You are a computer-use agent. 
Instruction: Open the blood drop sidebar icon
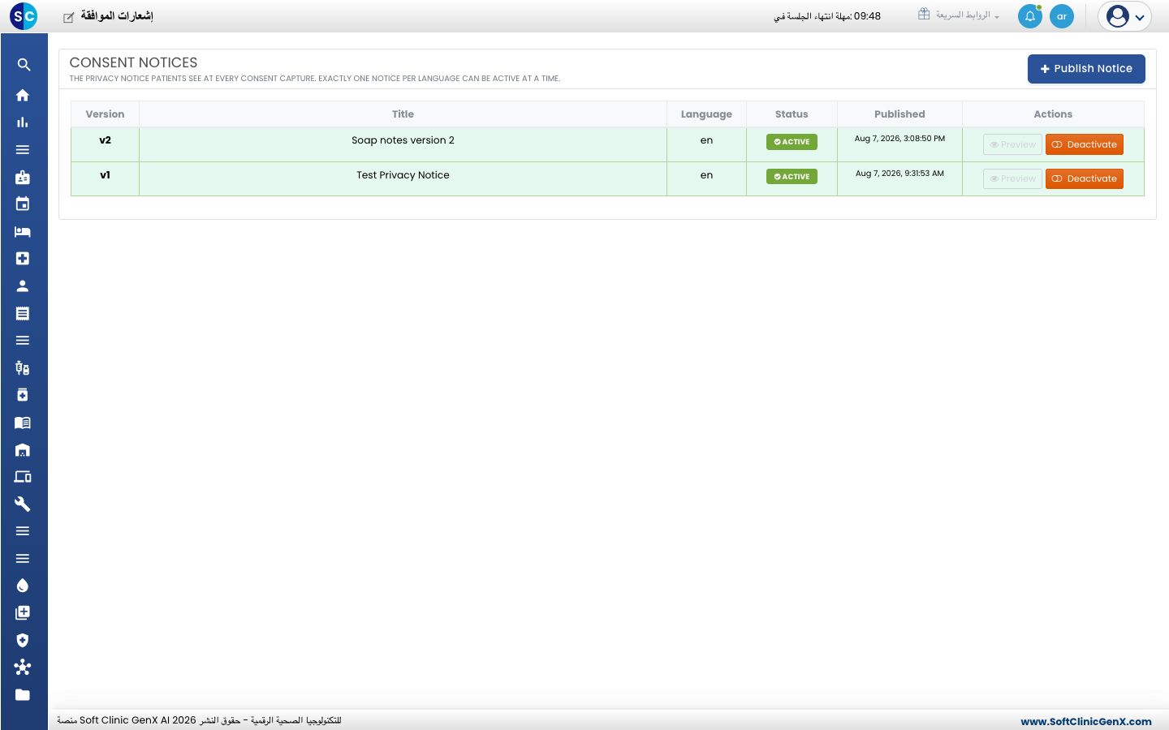[23, 586]
